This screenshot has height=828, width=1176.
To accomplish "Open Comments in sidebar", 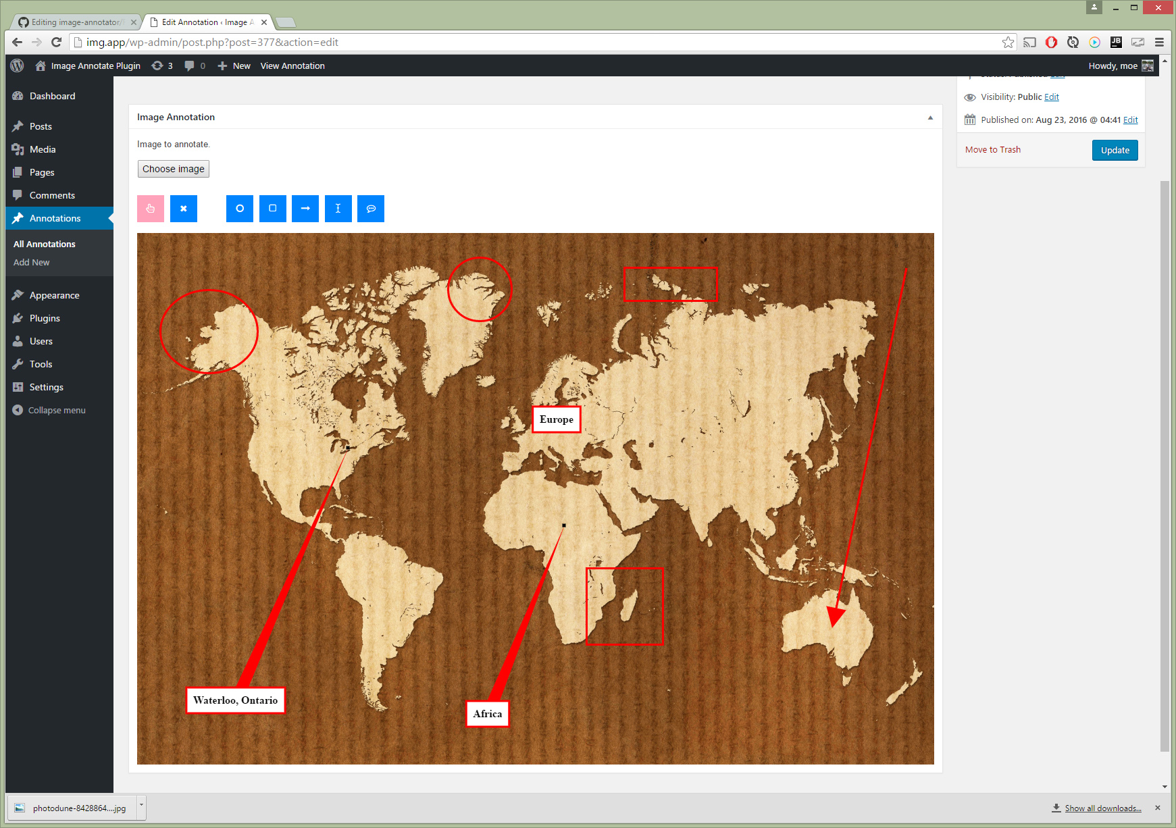I will click(x=52, y=195).
